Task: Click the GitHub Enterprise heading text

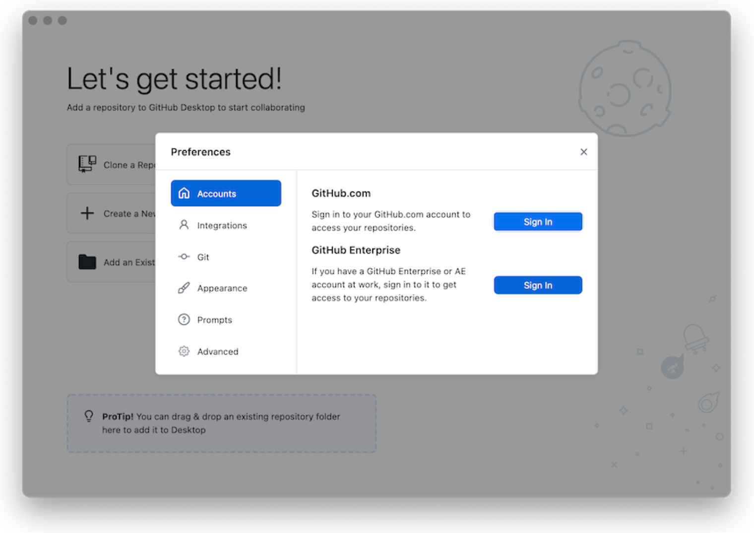Action: click(x=356, y=250)
